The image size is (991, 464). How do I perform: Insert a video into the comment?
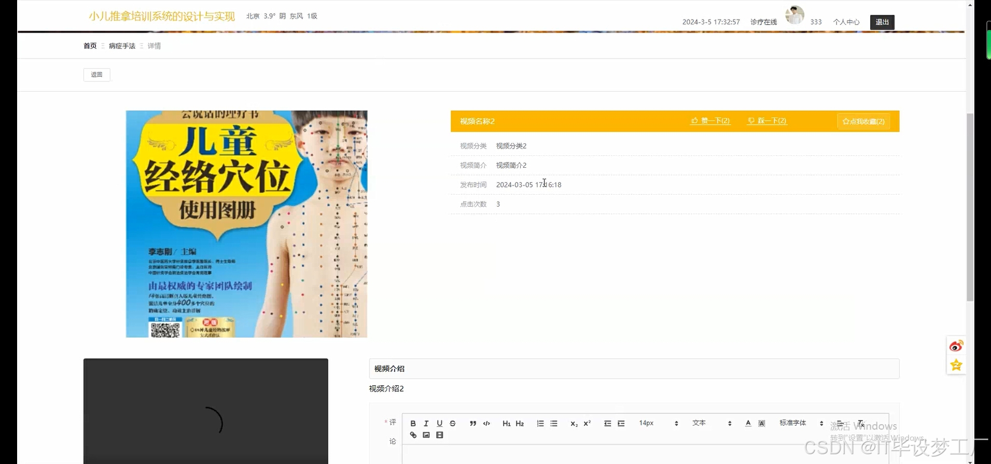440,435
